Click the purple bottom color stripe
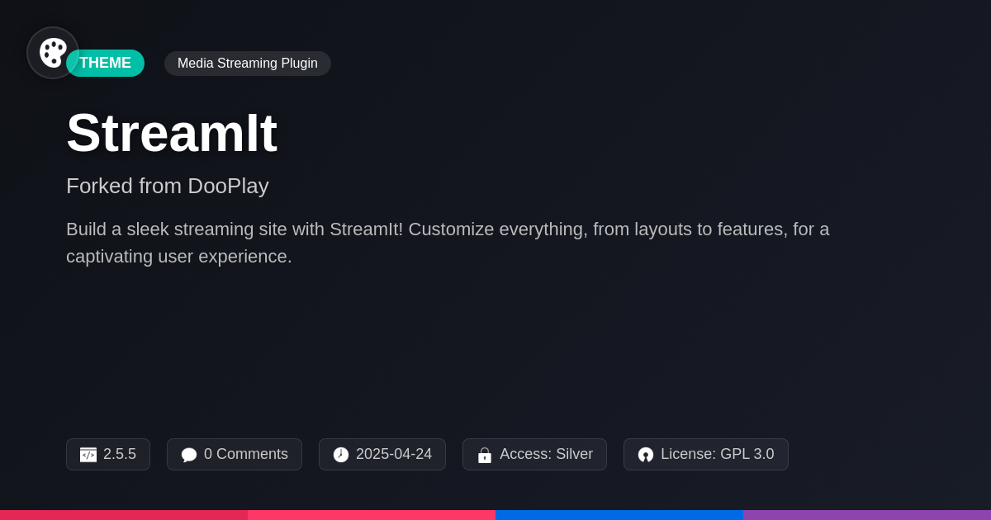The height and width of the screenshot is (520, 991). coord(867,515)
